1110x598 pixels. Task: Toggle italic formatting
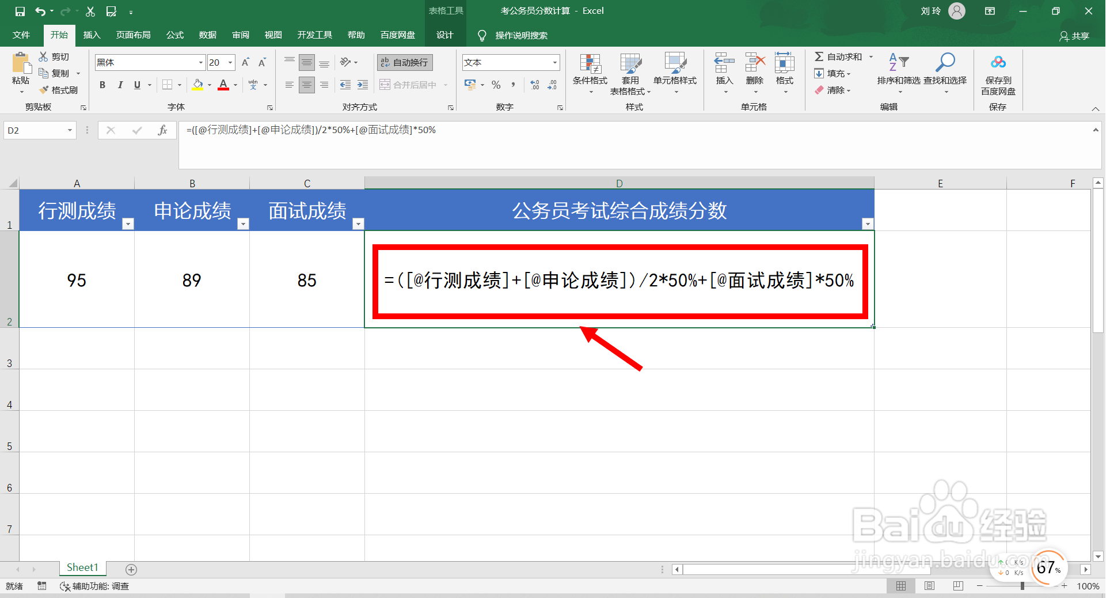(120, 85)
